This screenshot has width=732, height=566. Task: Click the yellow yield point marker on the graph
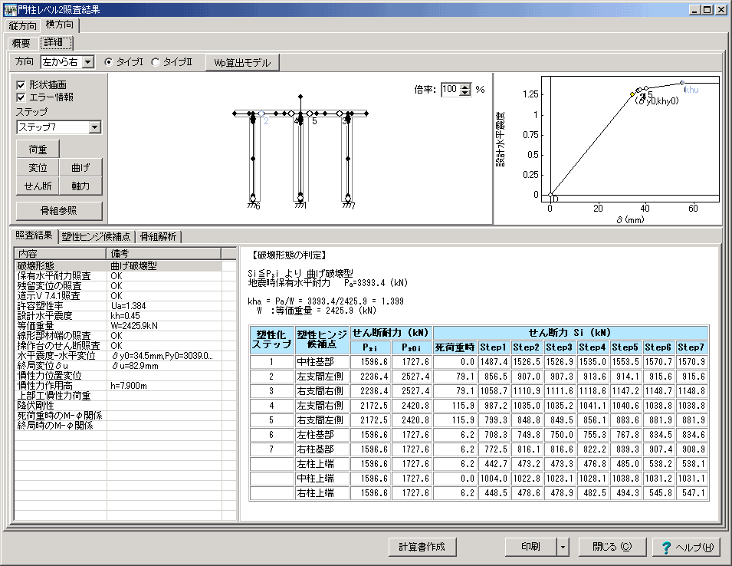tap(632, 94)
